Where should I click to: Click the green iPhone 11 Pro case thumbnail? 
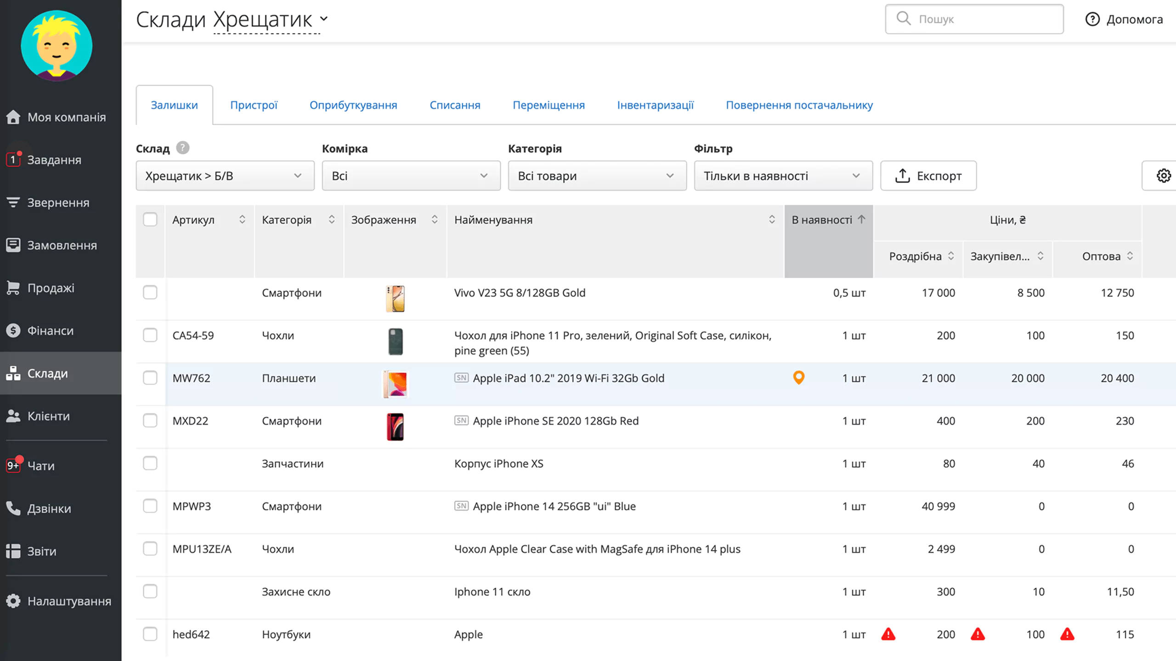point(395,341)
